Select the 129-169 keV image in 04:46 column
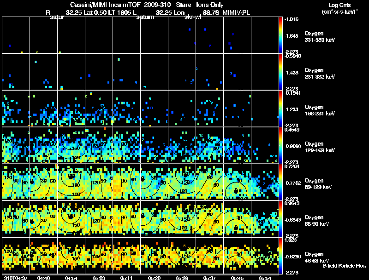This screenshot has height=280, width=369. pyautogui.click(x=43, y=145)
